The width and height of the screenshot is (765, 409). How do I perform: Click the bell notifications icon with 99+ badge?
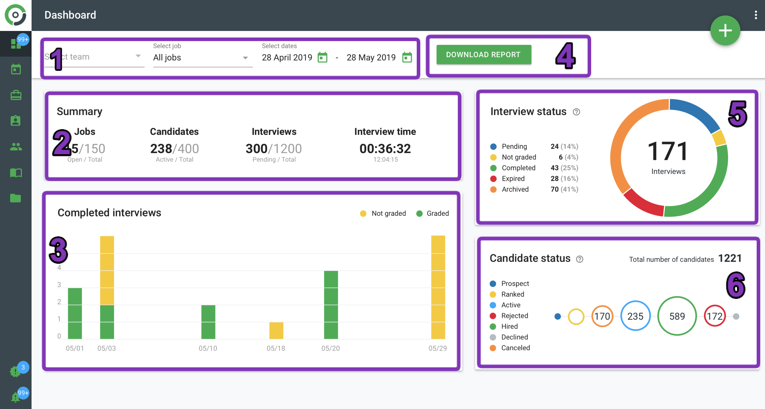coord(16,397)
